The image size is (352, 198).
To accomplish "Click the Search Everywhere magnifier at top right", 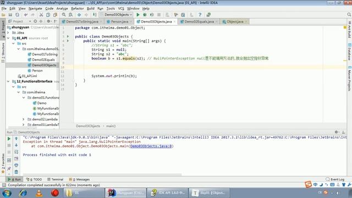I will [x=349, y=15].
